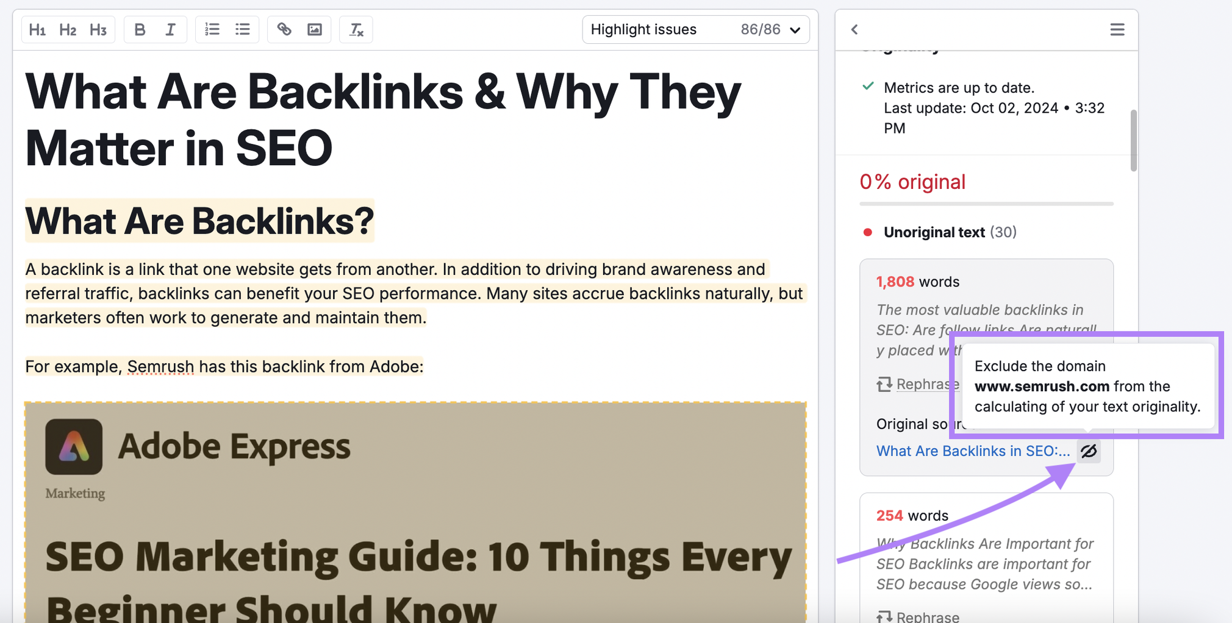1232x623 pixels.
Task: Create a bulleted list
Action: pyautogui.click(x=242, y=29)
